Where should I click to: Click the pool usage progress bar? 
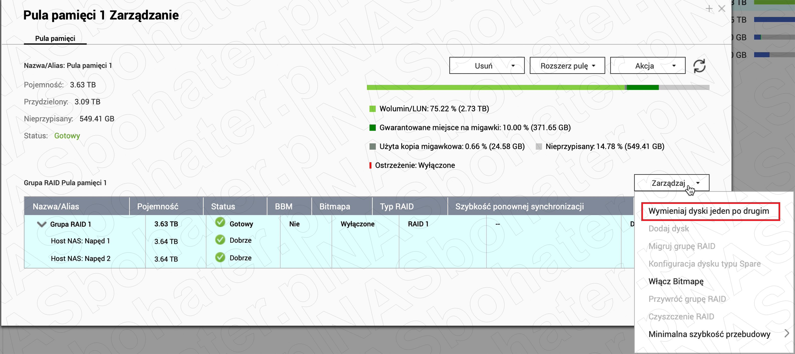coord(538,88)
